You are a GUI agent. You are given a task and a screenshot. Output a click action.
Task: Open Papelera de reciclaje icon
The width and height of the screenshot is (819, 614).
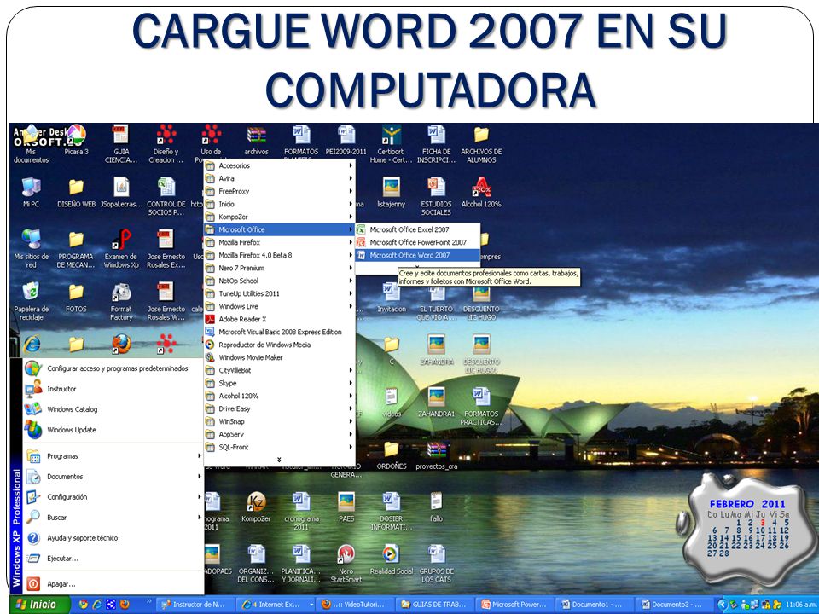(32, 301)
